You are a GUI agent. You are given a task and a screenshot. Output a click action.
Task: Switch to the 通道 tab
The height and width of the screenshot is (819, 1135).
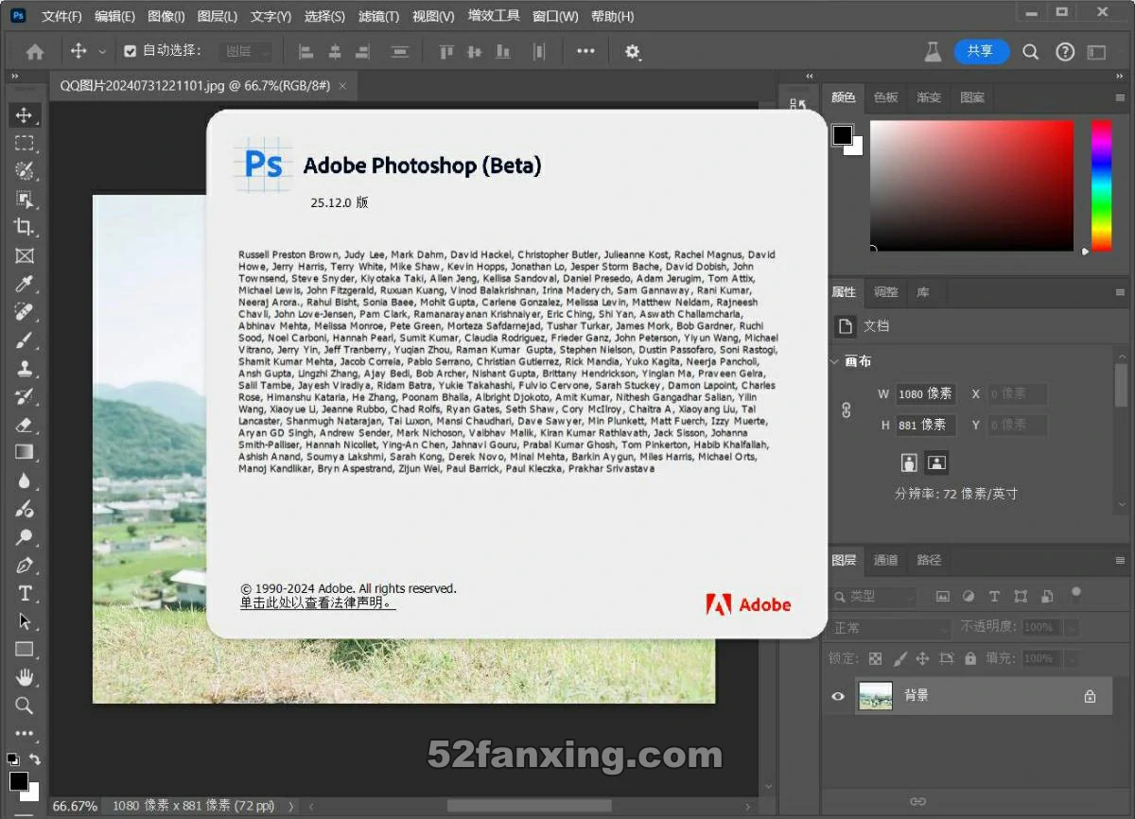tap(886, 560)
